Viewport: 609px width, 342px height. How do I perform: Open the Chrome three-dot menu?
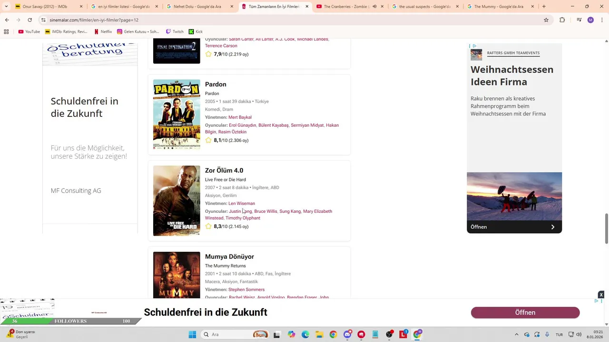pyautogui.click(x=602, y=20)
